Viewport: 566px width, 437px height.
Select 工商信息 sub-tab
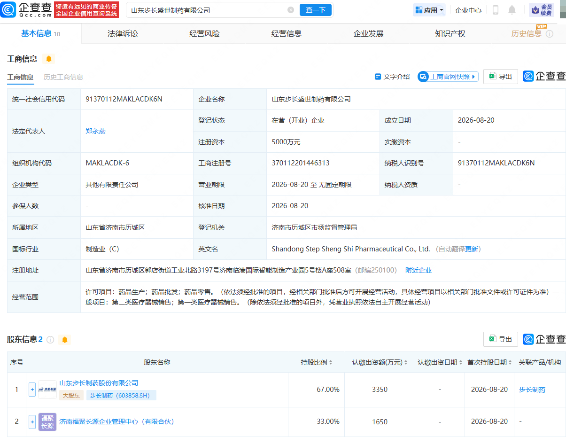(20, 77)
